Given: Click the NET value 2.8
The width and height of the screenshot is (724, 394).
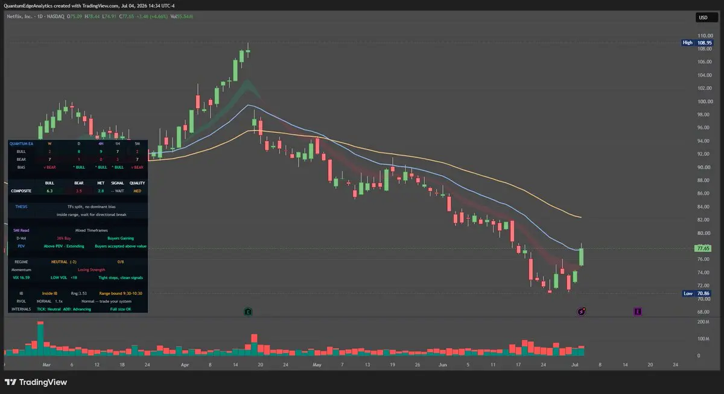Looking at the screenshot, I should (101, 191).
